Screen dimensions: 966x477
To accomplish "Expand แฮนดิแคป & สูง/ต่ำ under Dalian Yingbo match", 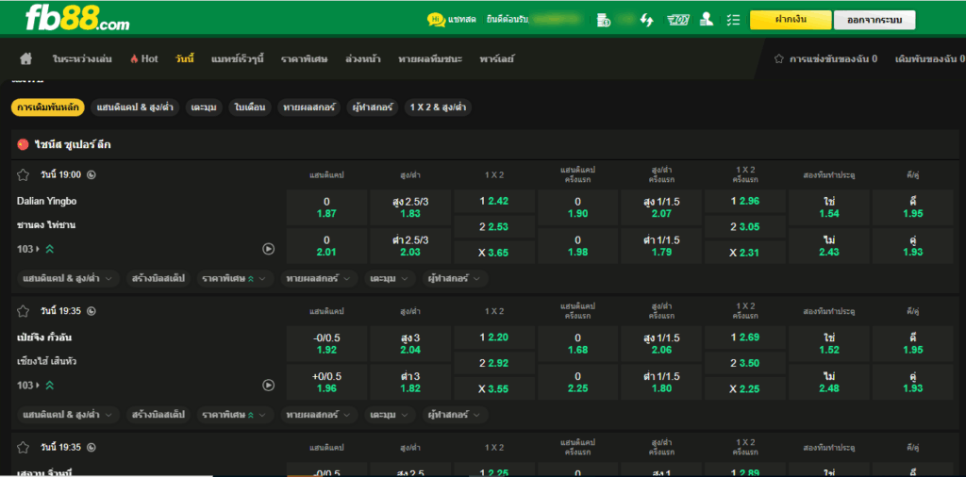I will coord(68,279).
